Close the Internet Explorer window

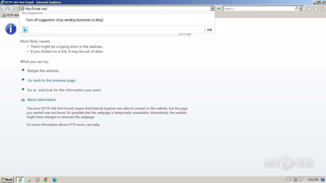[x=323, y=2]
